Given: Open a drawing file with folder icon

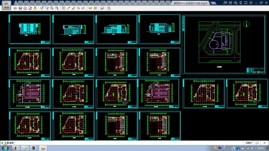Looking at the screenshot, I should coord(15,8).
